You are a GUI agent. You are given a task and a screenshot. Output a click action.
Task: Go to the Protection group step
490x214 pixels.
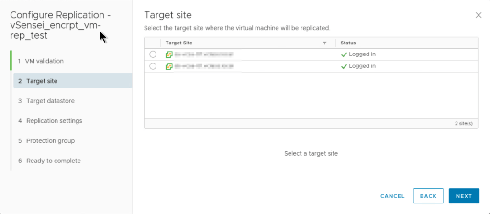point(50,141)
